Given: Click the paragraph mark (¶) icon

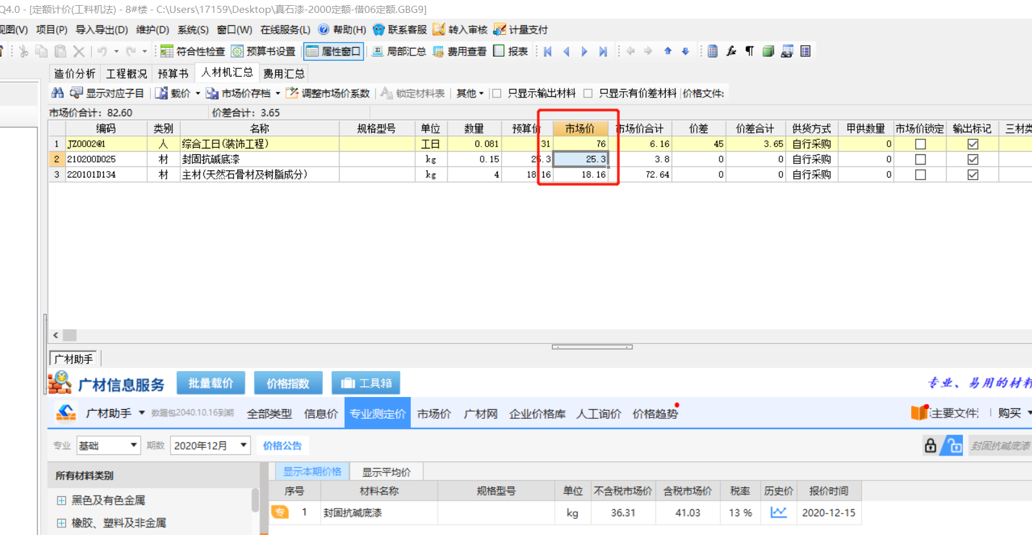Looking at the screenshot, I should (750, 51).
